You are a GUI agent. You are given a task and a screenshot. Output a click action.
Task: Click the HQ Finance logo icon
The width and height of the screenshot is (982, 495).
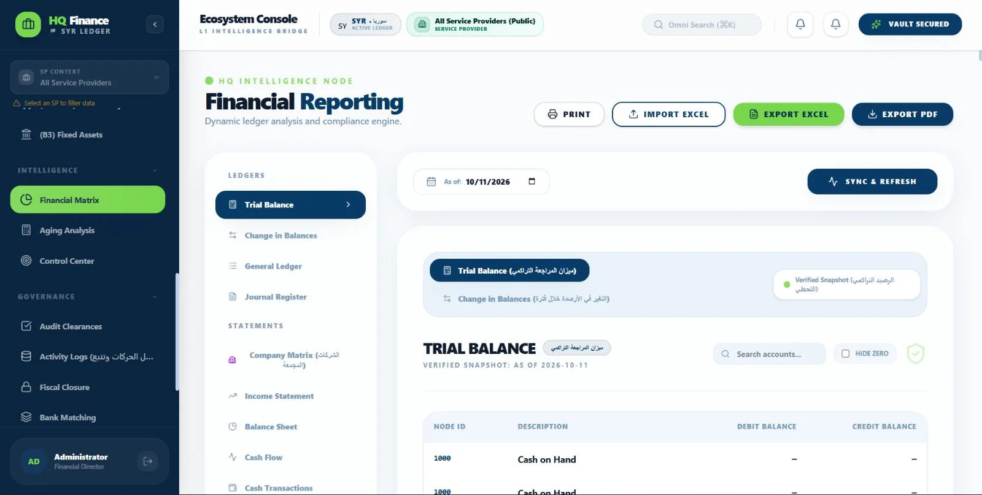pyautogui.click(x=28, y=25)
